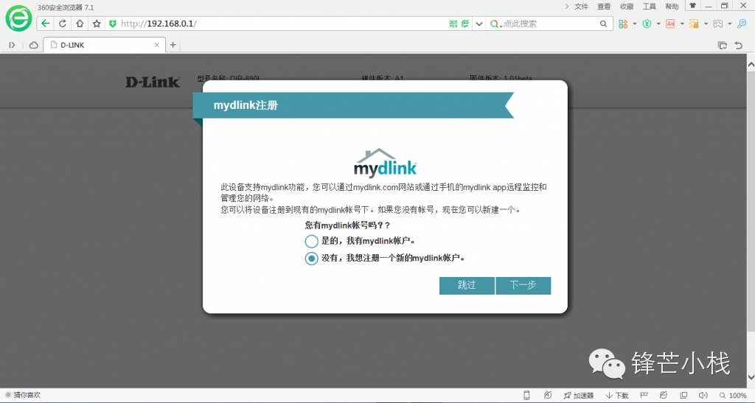This screenshot has width=755, height=403.
Task: Open the home page icon
Action: coord(80,24)
